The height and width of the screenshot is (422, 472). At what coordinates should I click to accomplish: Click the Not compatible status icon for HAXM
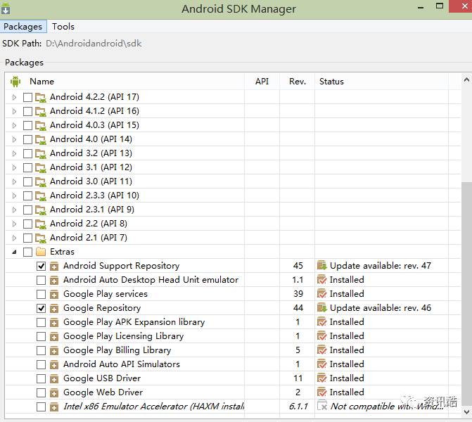(321, 407)
